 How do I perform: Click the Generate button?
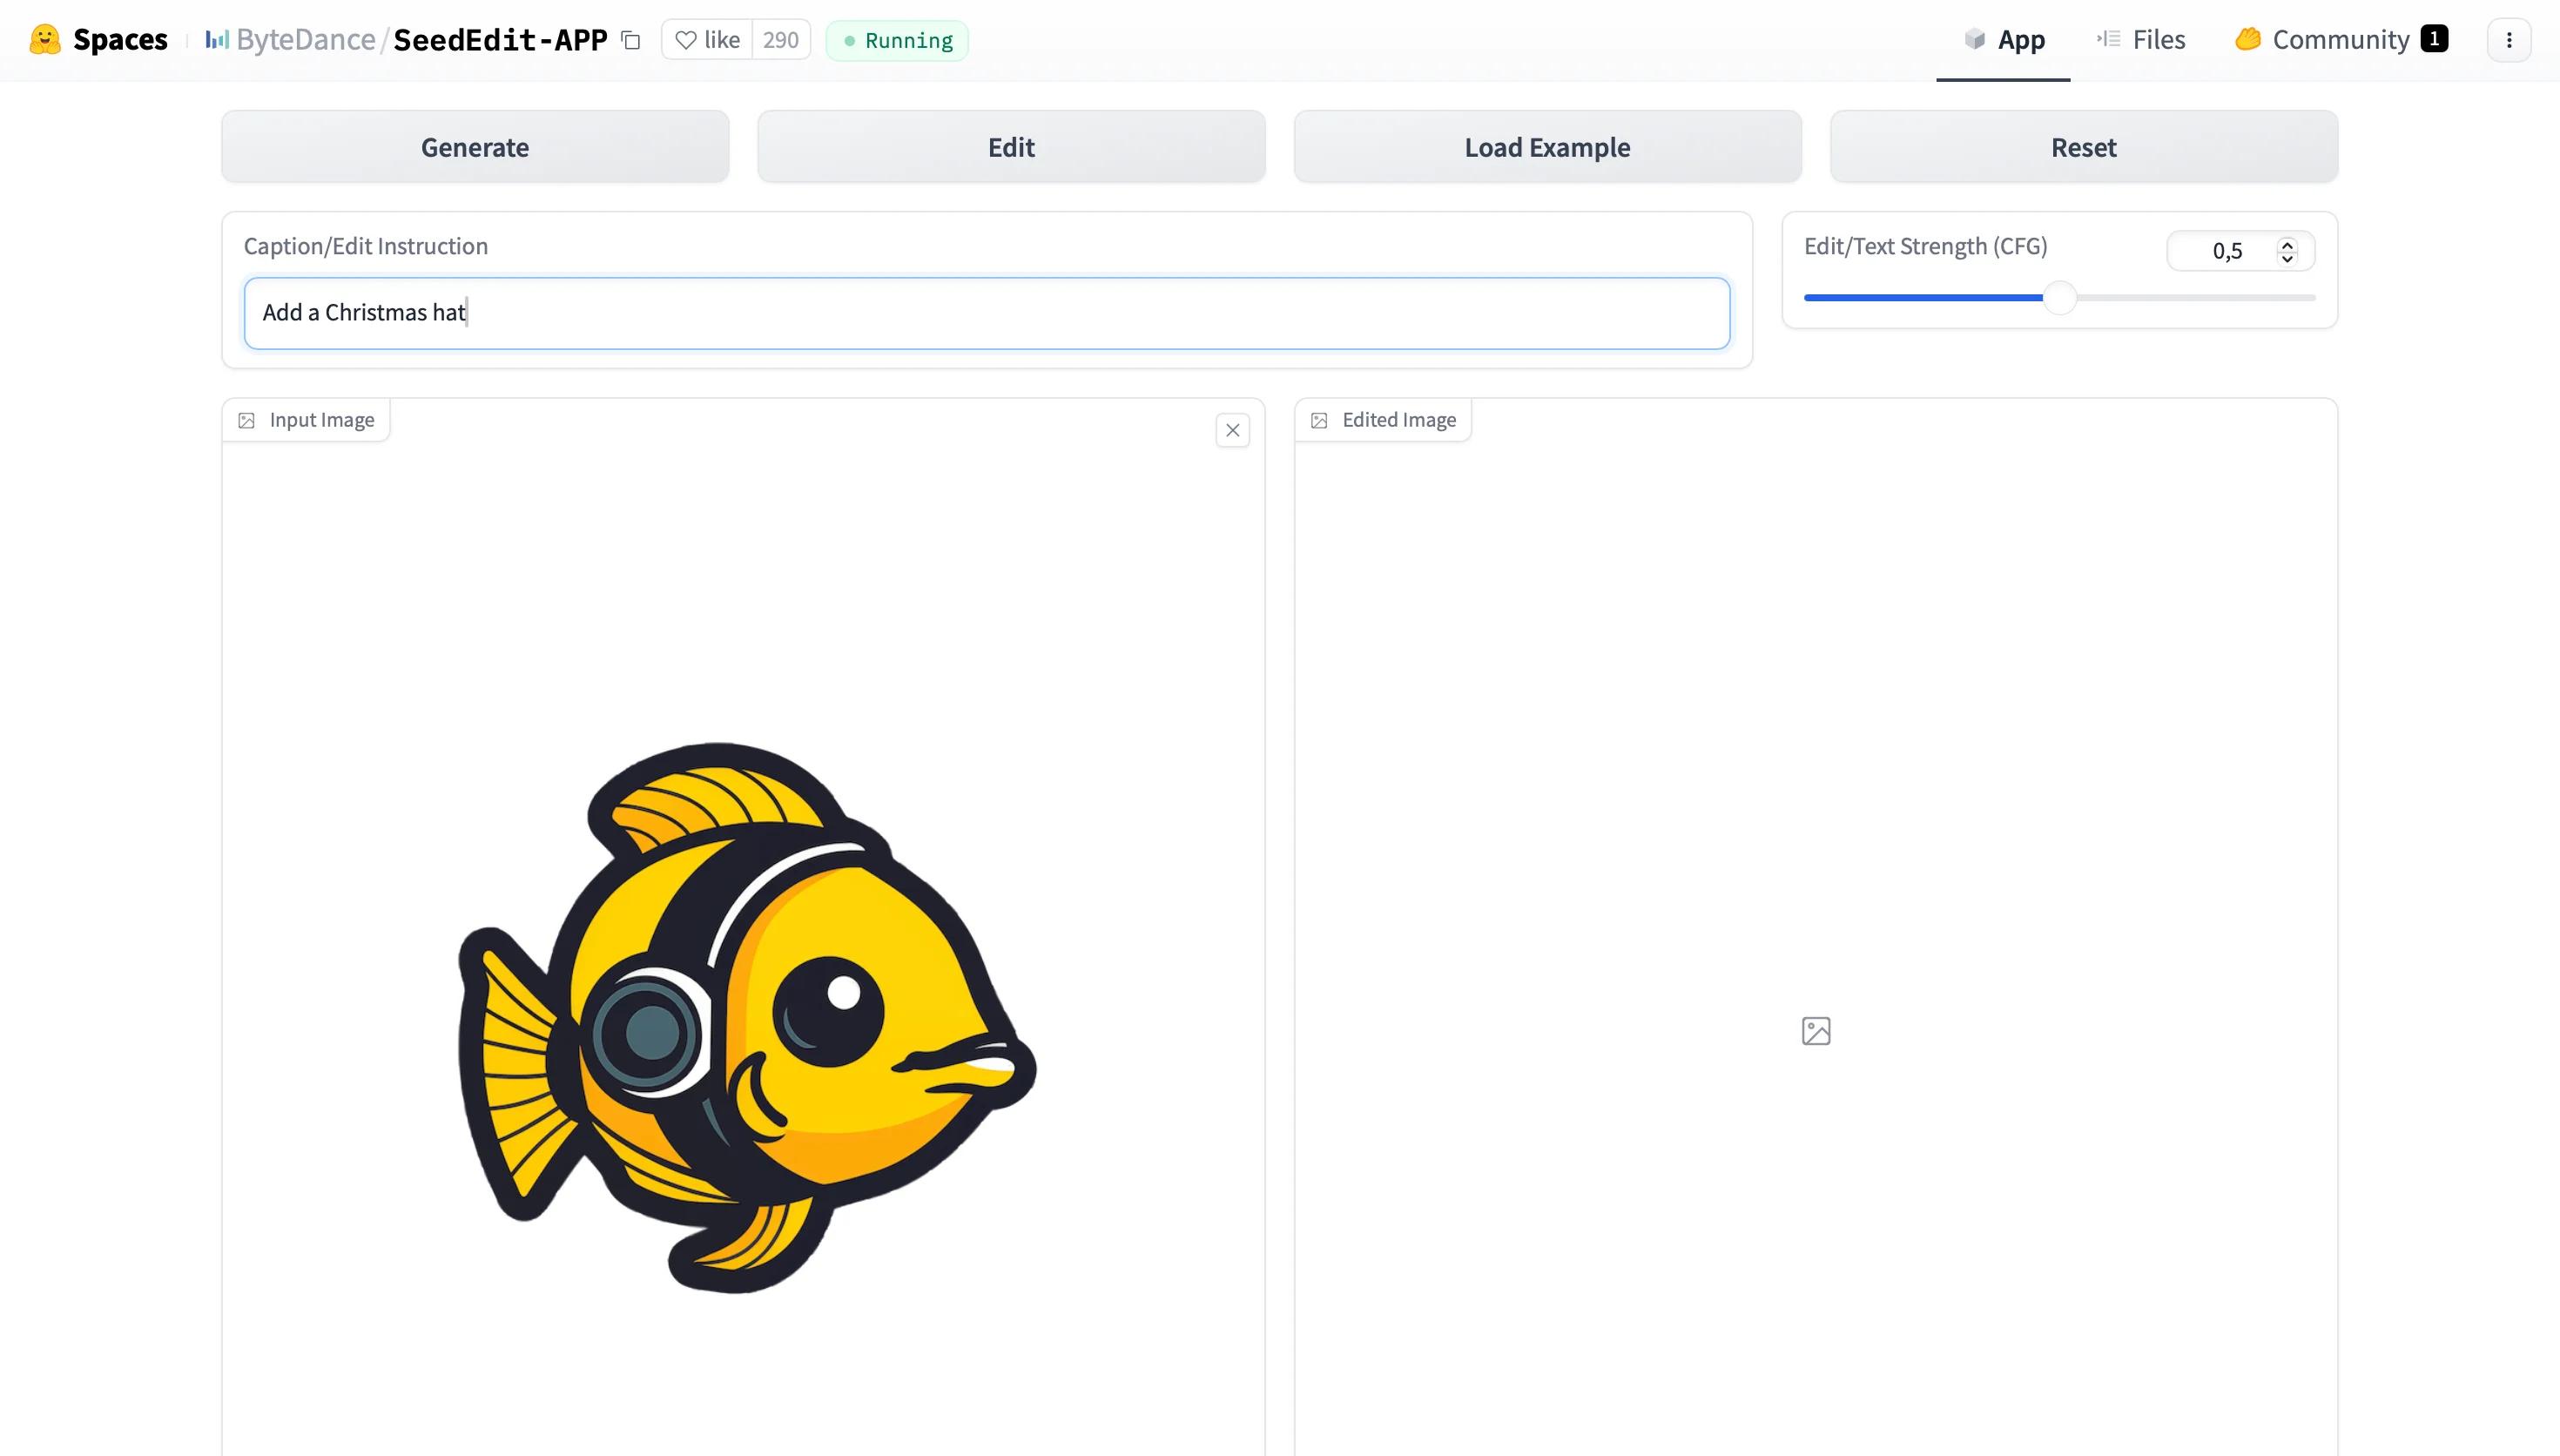(475, 147)
